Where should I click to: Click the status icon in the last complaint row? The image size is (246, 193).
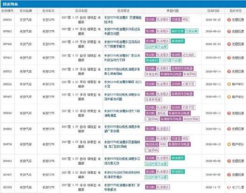229,187
